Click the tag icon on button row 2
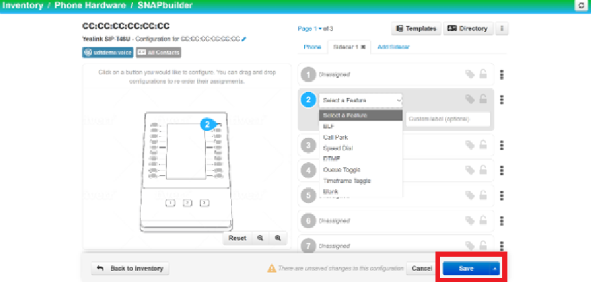The width and height of the screenshot is (591, 282). pyautogui.click(x=470, y=99)
